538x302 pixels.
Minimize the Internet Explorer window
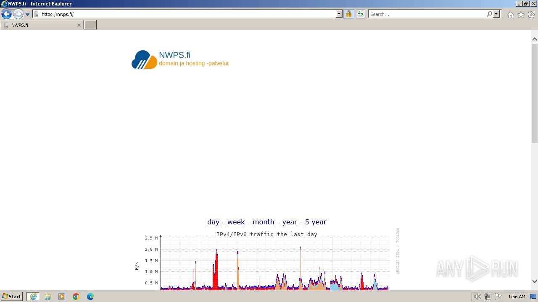pyautogui.click(x=519, y=3)
